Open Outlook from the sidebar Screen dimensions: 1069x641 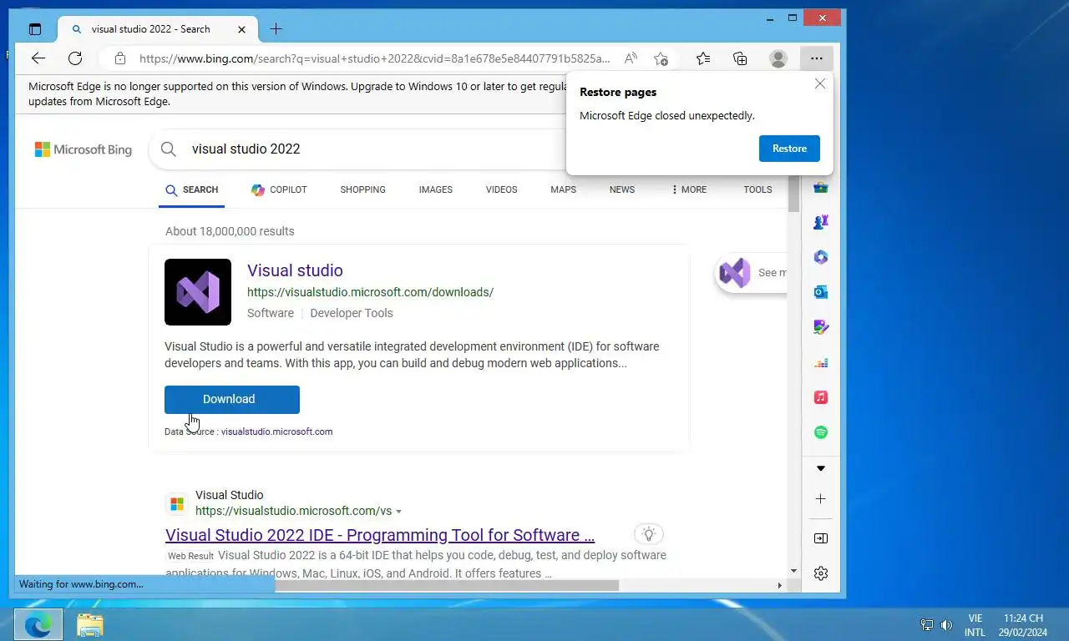click(821, 292)
